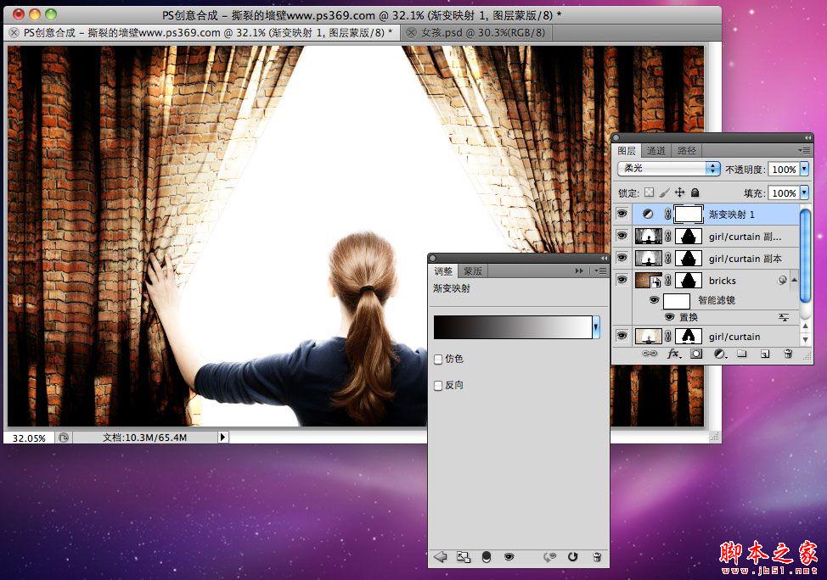Viewport: 827px width, 580px height.
Task: Click the black-to-white gradient bar
Action: click(x=513, y=327)
